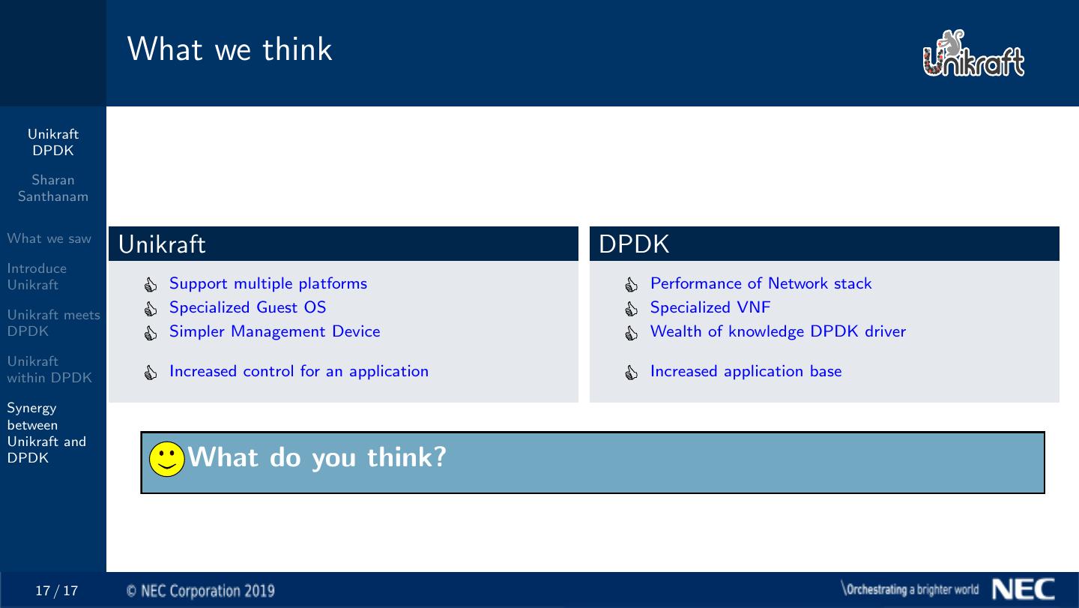Click the 17 / 17 page counter
The image size is (1079, 608).
click(57, 591)
